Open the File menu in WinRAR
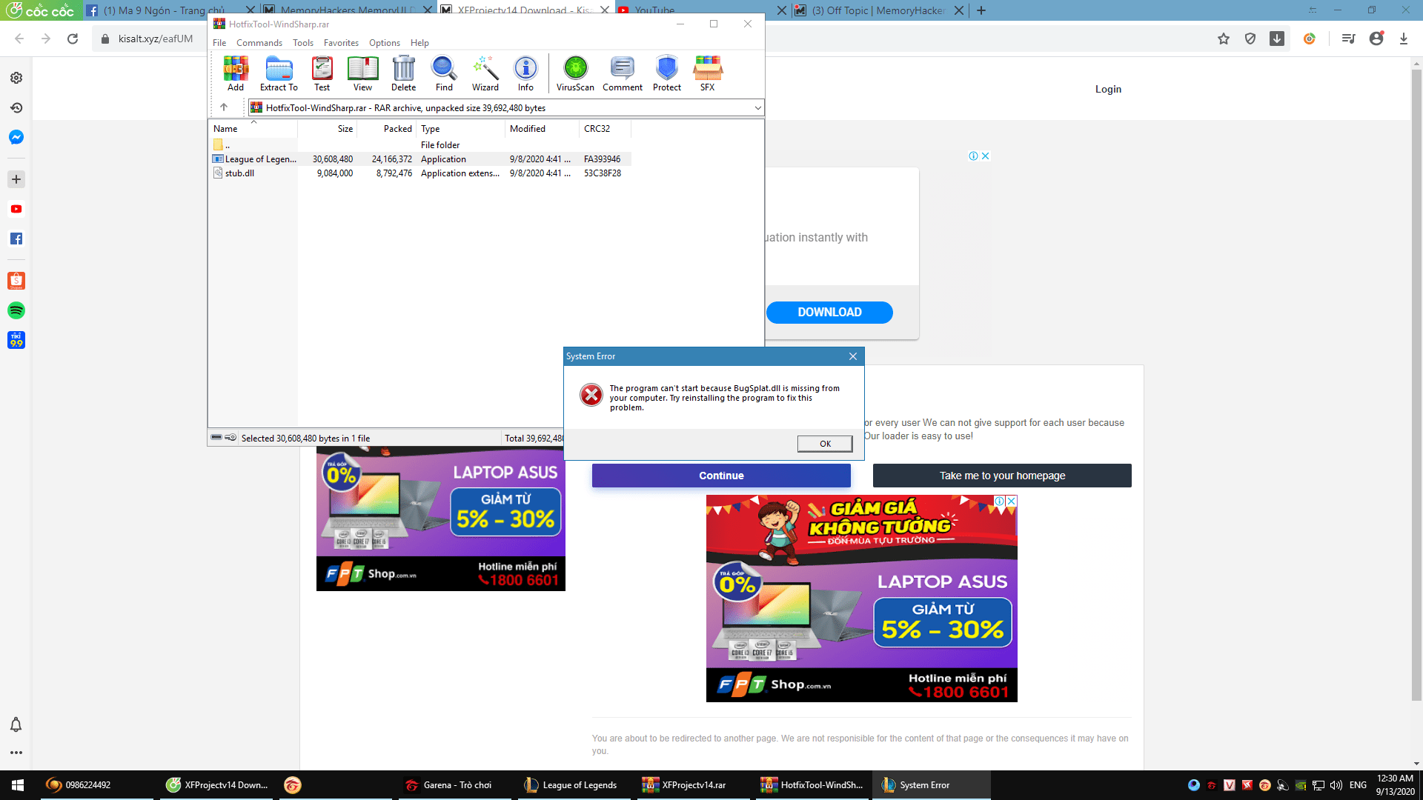Screen dimensions: 1423x800 pos(219,43)
